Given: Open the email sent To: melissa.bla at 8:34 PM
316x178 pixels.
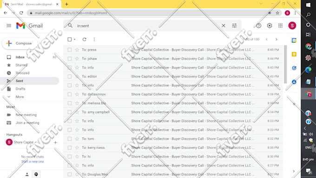Looking at the screenshot, I should coord(173,103).
